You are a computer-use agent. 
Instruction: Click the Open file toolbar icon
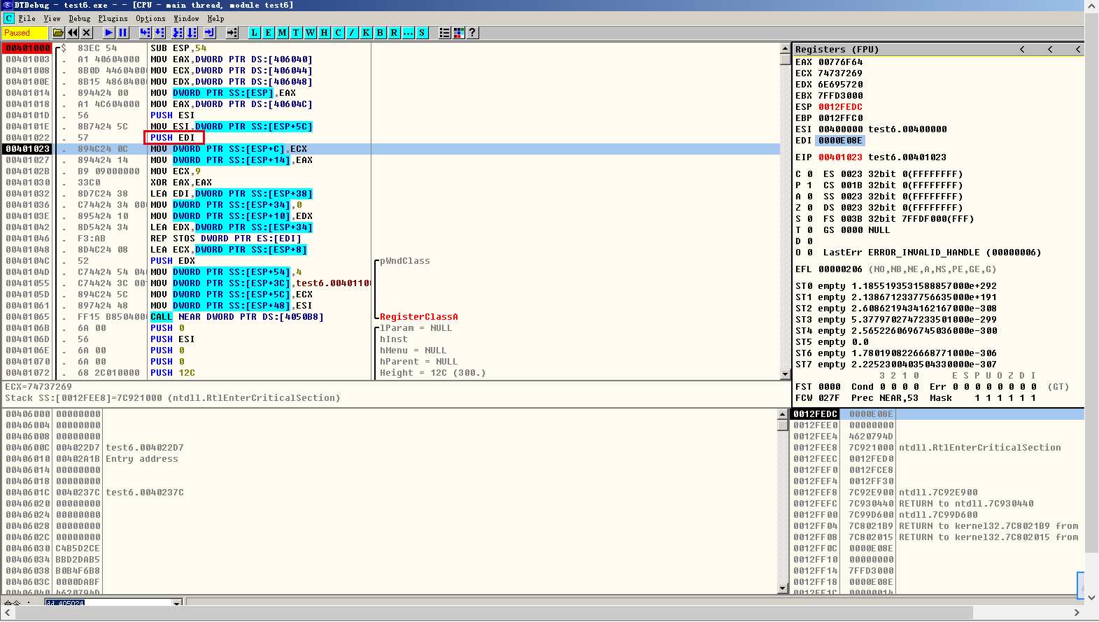59,32
